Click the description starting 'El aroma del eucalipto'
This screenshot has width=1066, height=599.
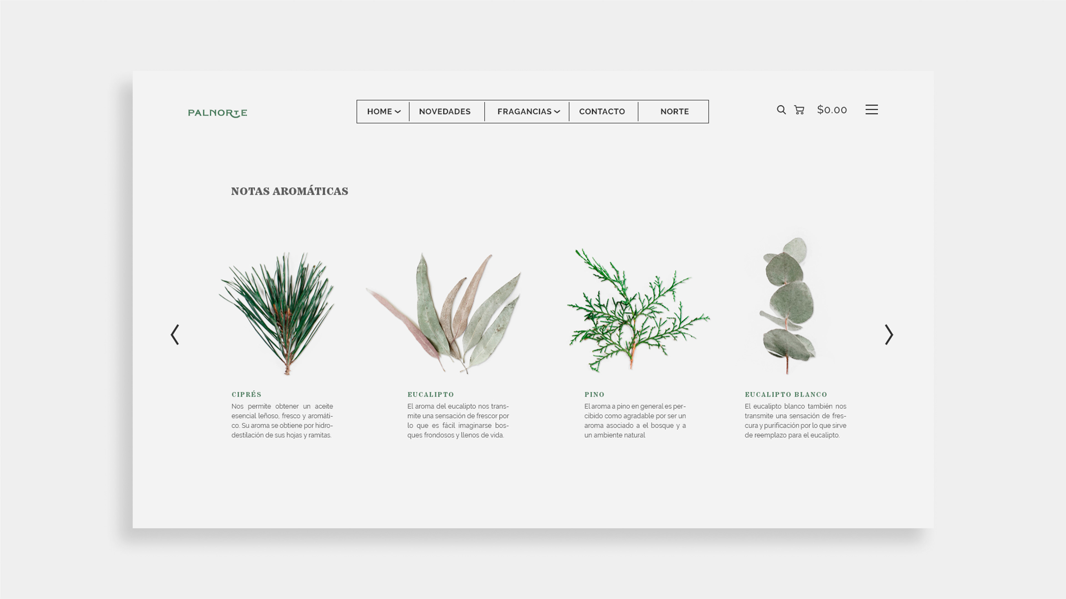point(458,420)
